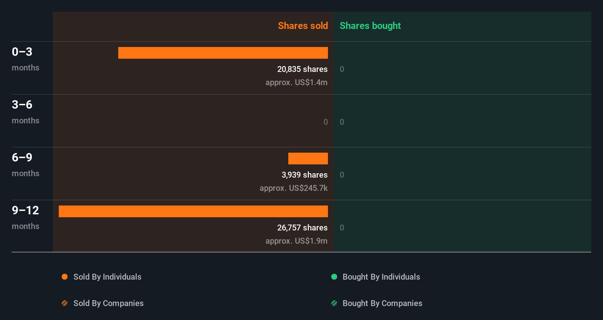The height and width of the screenshot is (320, 603).
Task: Select the 0–3 months orange bar
Action: click(223, 53)
